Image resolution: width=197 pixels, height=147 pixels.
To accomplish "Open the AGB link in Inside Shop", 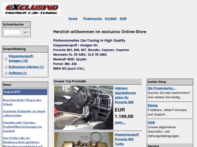I will pyautogui.click(x=151, y=122).
